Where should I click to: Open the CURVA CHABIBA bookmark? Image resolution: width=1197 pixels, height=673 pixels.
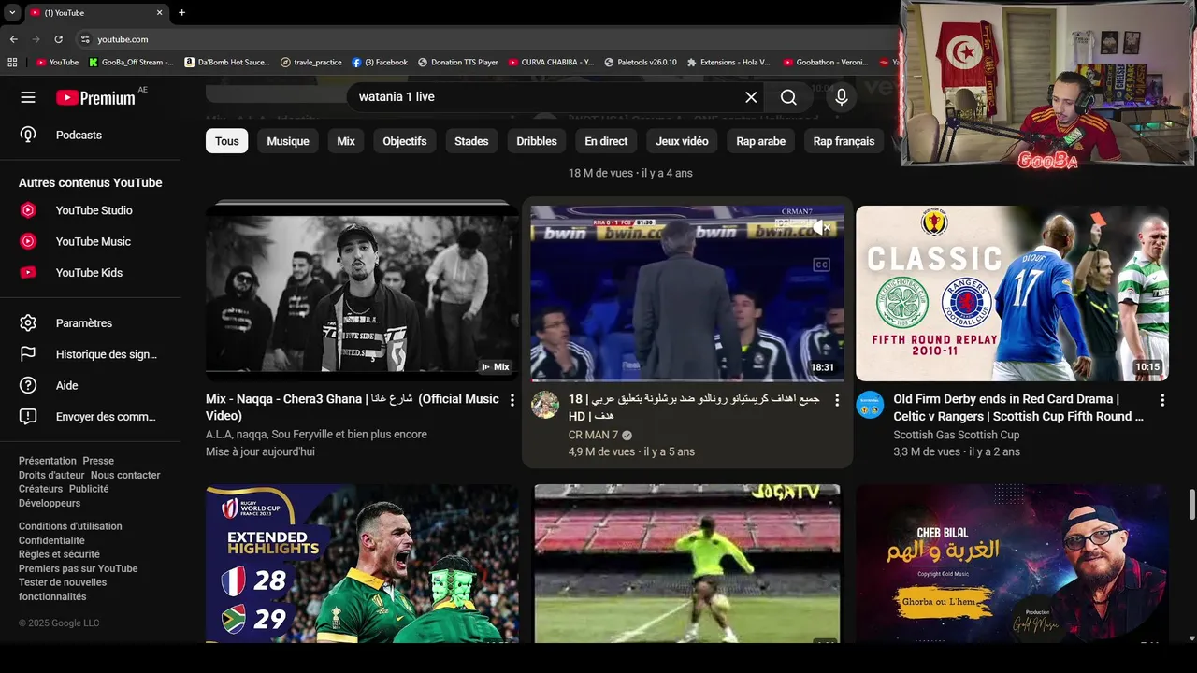551,63
